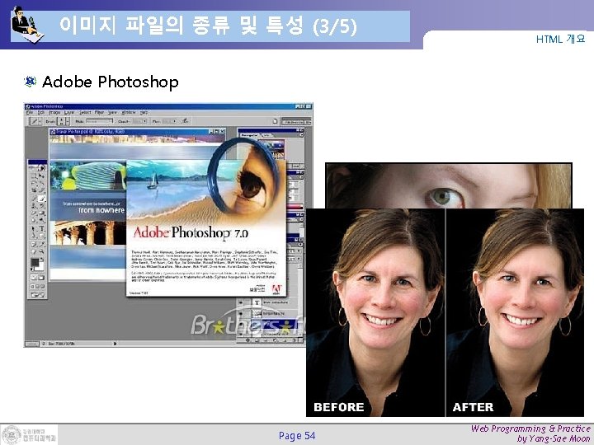The image size is (594, 445).
Task: Switch to Quick Mask mode
Action: pyautogui.click(x=41, y=278)
